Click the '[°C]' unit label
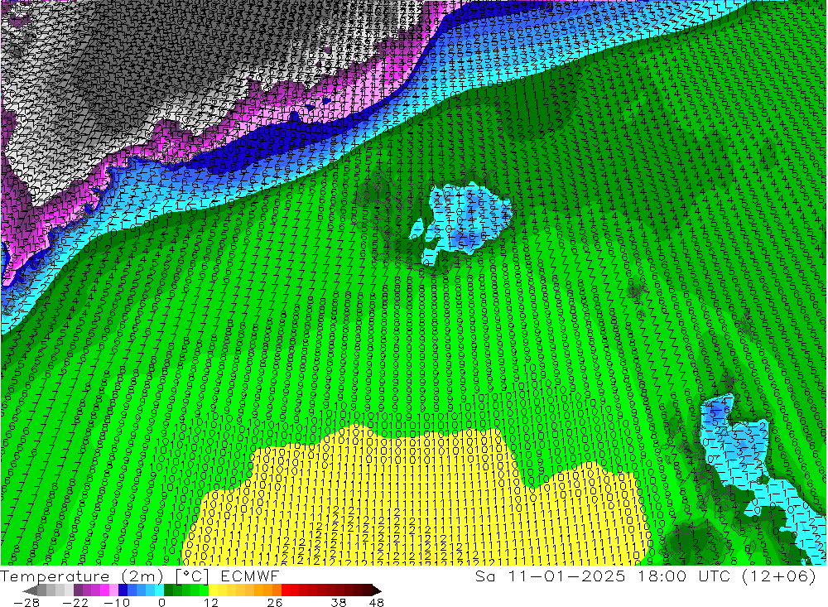Screen dimensions: 828x607 (192, 576)
